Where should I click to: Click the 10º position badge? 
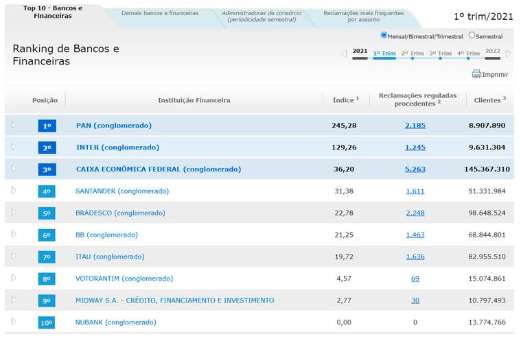47,322
